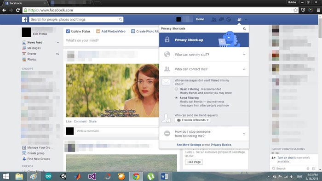
Task: Expand 'How do I stop someone from bothering me?'
Action: [204, 134]
